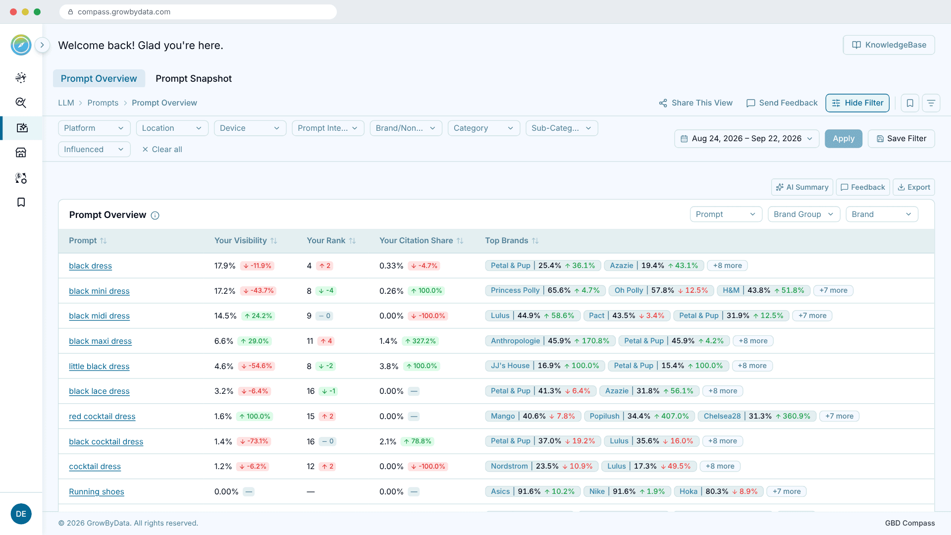Viewport: 951px width, 535px height.
Task: Click the Hide Filter button
Action: [857, 103]
